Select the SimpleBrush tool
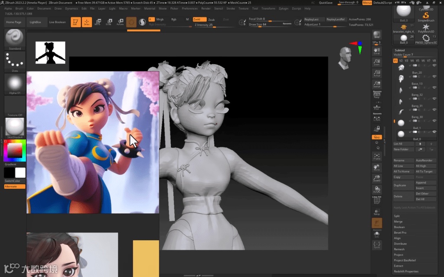Screen dimensions: 444x277 (426, 17)
